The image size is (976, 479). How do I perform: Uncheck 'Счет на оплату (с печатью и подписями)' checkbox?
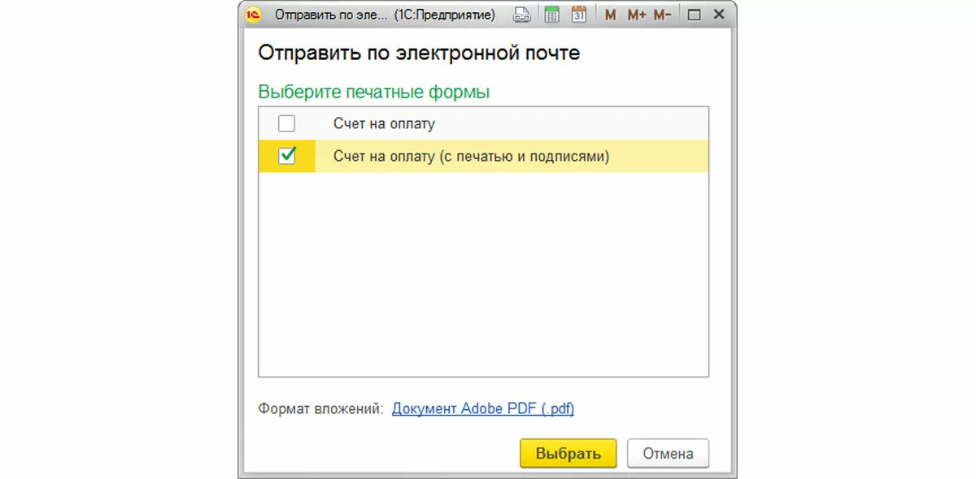(x=286, y=156)
